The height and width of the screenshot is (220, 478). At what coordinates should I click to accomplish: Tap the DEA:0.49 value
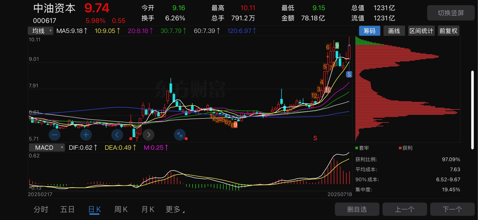120,148
